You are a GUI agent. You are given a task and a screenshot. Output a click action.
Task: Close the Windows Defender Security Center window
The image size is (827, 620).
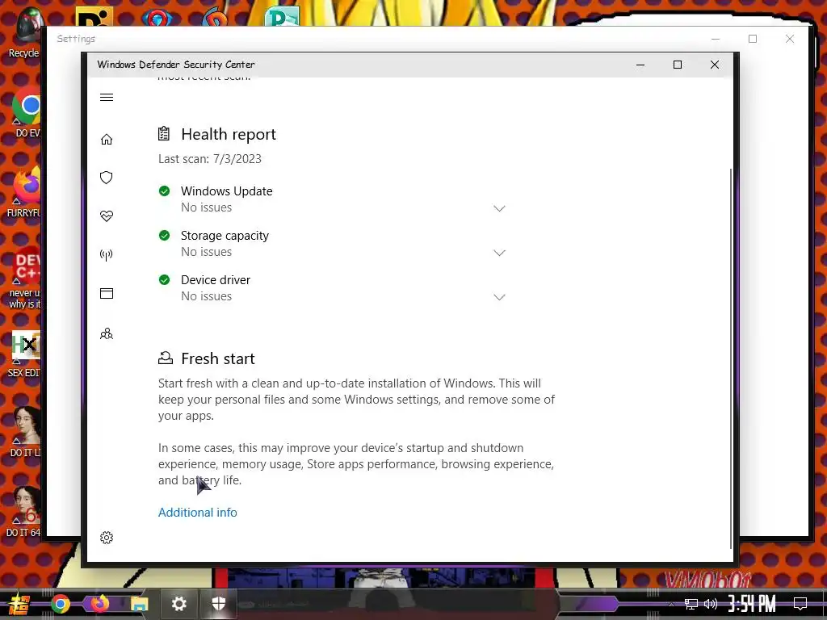(715, 65)
